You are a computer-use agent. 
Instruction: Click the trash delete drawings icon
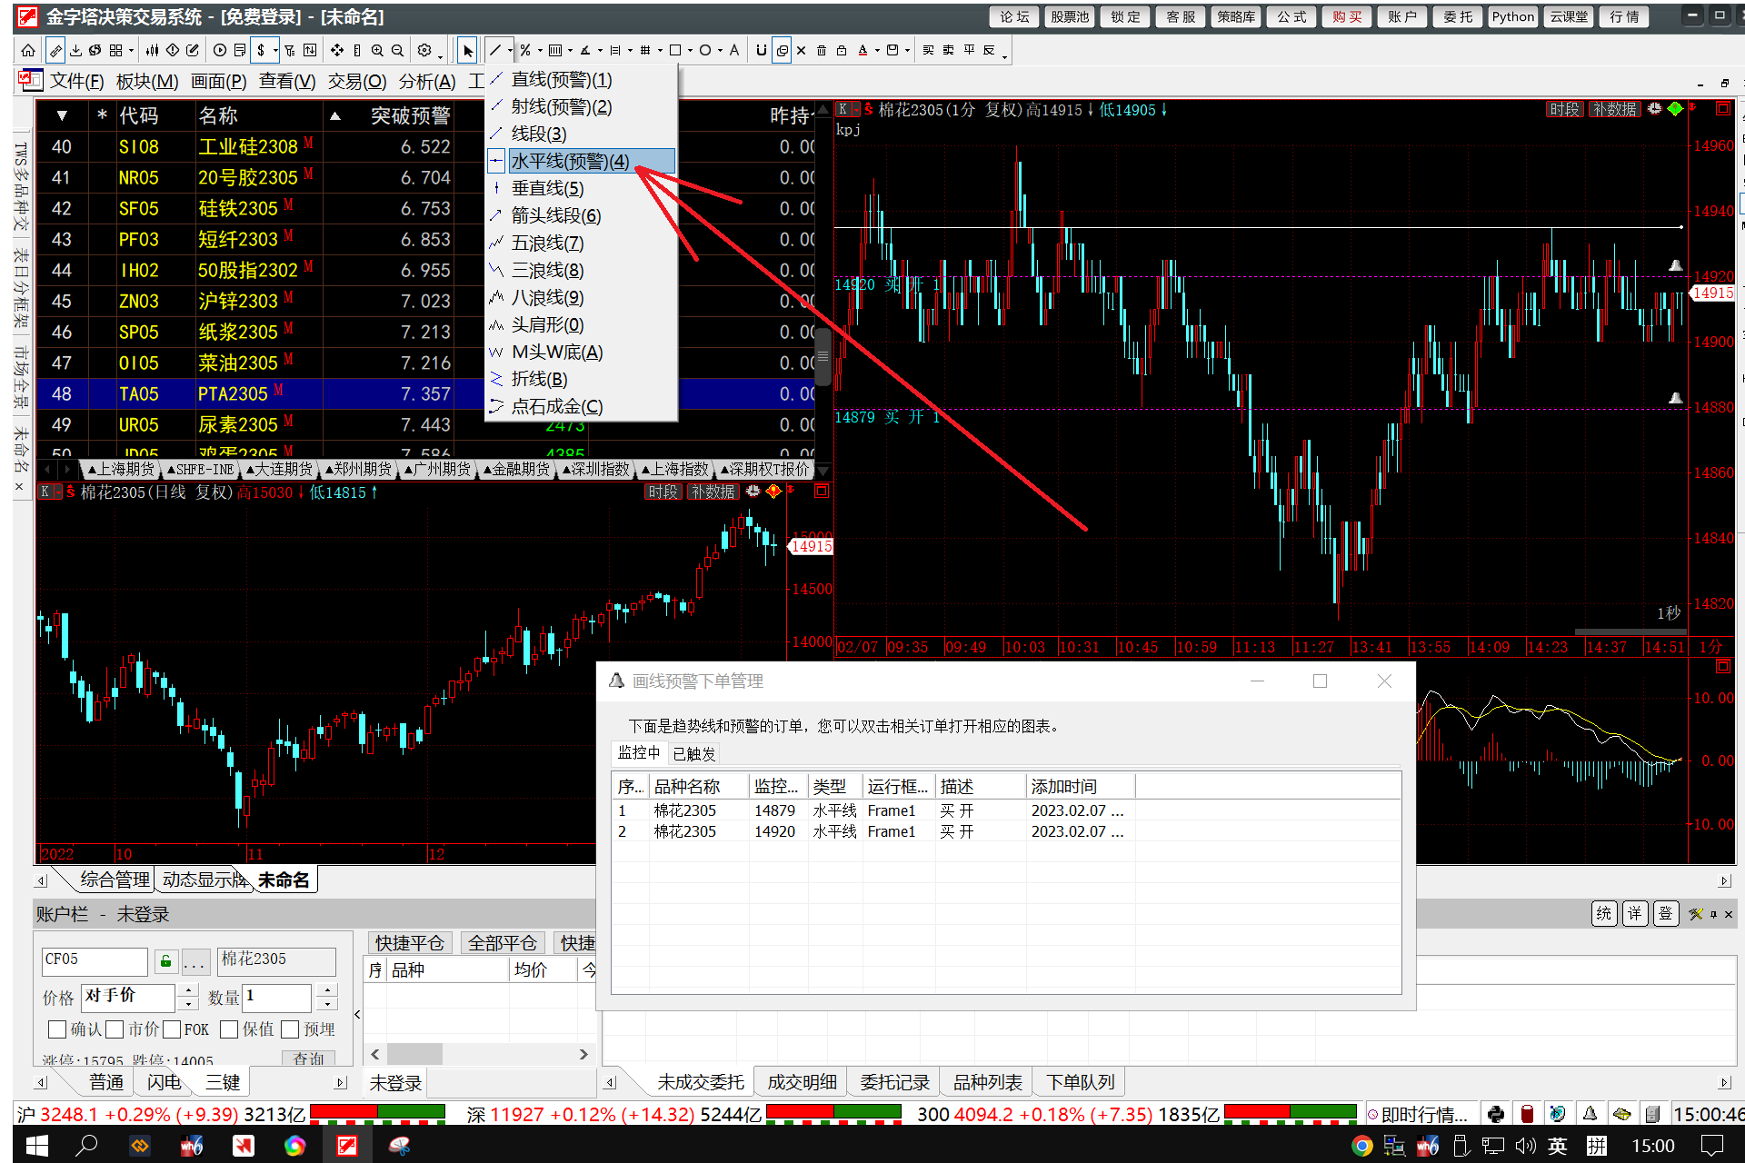pyautogui.click(x=821, y=51)
